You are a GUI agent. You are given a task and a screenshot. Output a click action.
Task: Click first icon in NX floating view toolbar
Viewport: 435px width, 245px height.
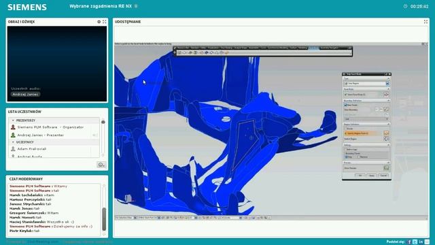pyautogui.click(x=179, y=52)
